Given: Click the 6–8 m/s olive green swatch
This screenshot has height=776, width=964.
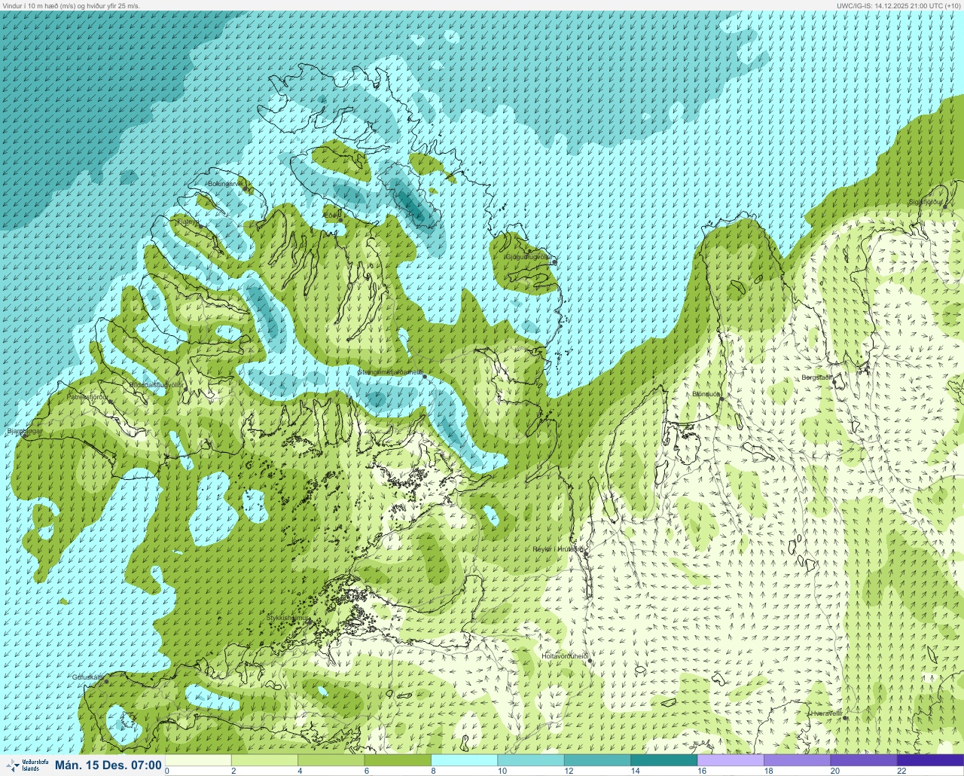Looking at the screenshot, I should (x=398, y=760).
